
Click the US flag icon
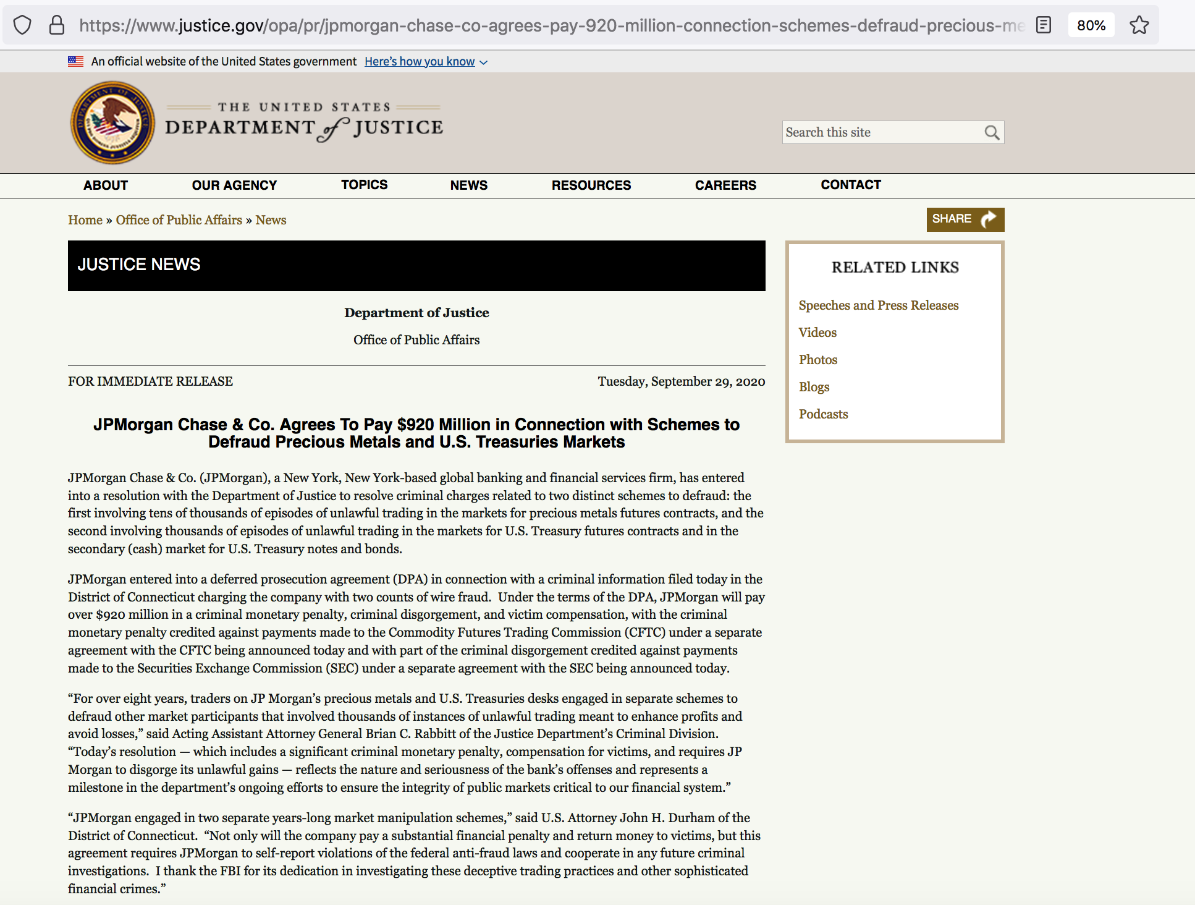pyautogui.click(x=75, y=61)
